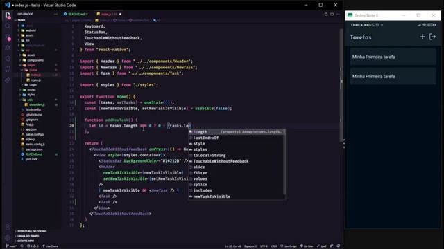
Task: Choose the lastIndexOf autocomplete suggestion
Action: click(x=237, y=138)
